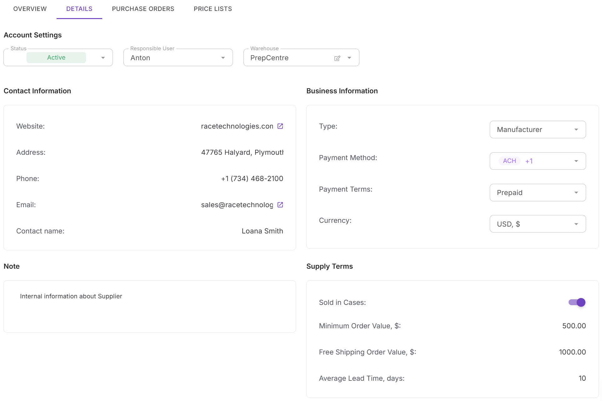This screenshot has width=602, height=401.
Task: Click the Note field with internal supplier information
Action: 149,306
